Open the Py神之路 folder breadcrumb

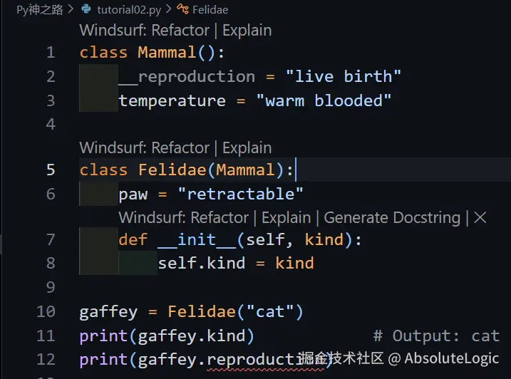40,9
